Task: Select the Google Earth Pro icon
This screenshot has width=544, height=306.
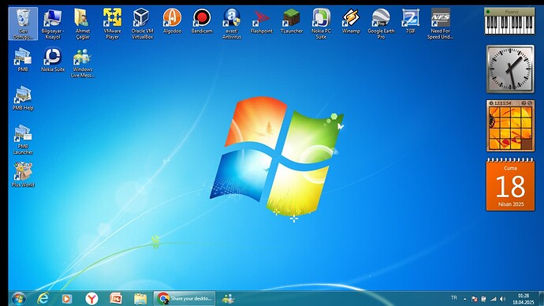Action: (381, 24)
